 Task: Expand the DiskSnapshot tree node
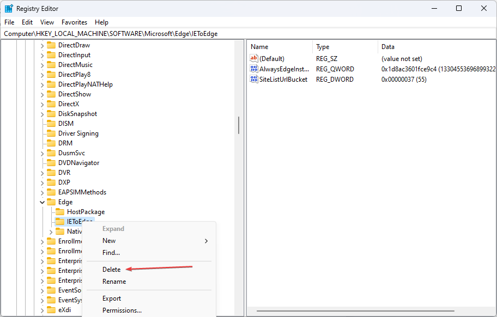tap(42, 114)
